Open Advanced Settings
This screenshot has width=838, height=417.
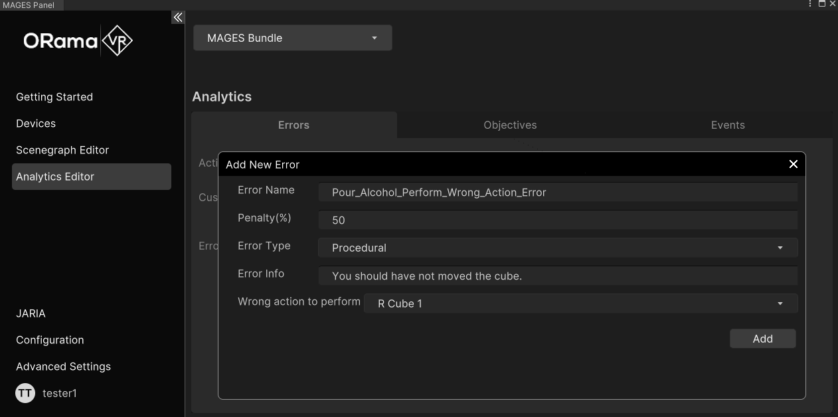coord(63,367)
